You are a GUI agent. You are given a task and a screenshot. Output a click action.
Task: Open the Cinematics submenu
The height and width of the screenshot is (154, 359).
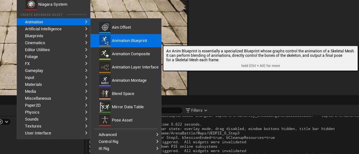[x=54, y=43]
